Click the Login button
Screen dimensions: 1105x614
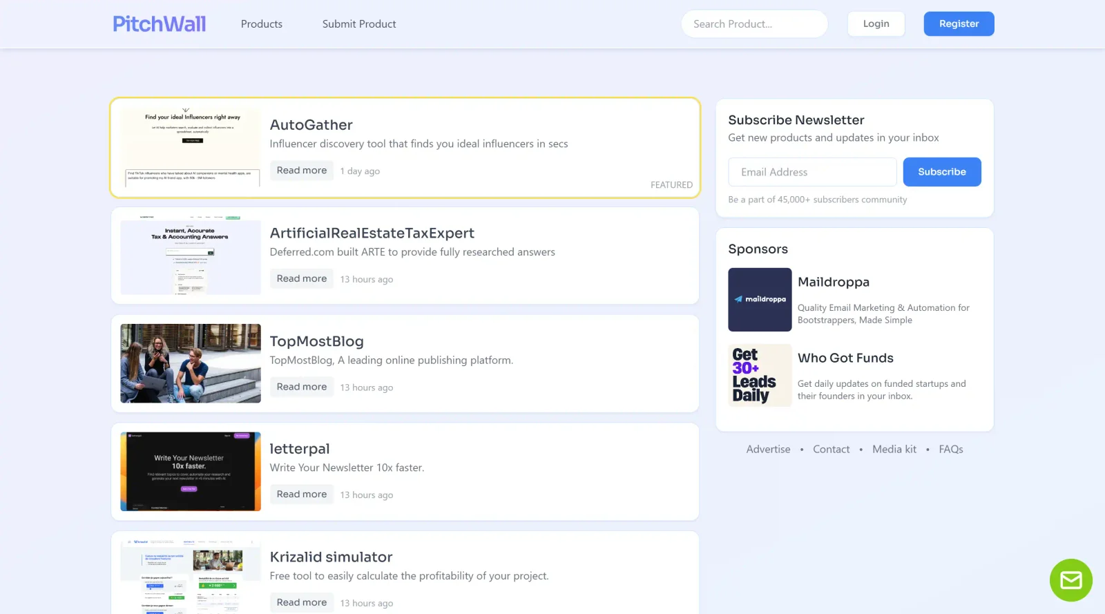pos(876,23)
